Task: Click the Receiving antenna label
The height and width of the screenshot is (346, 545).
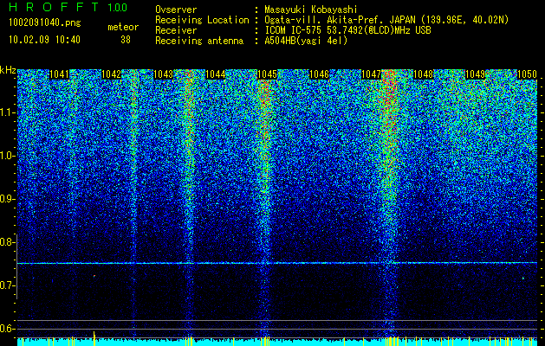Action: point(199,41)
